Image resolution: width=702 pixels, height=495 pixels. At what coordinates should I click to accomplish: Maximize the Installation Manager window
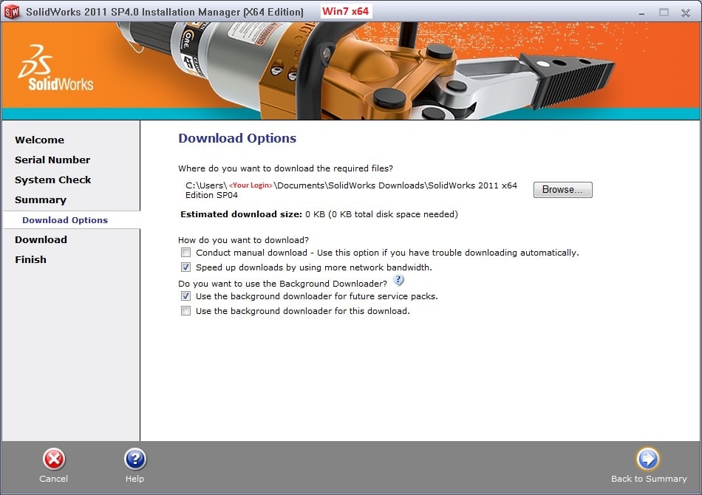pyautogui.click(x=663, y=12)
